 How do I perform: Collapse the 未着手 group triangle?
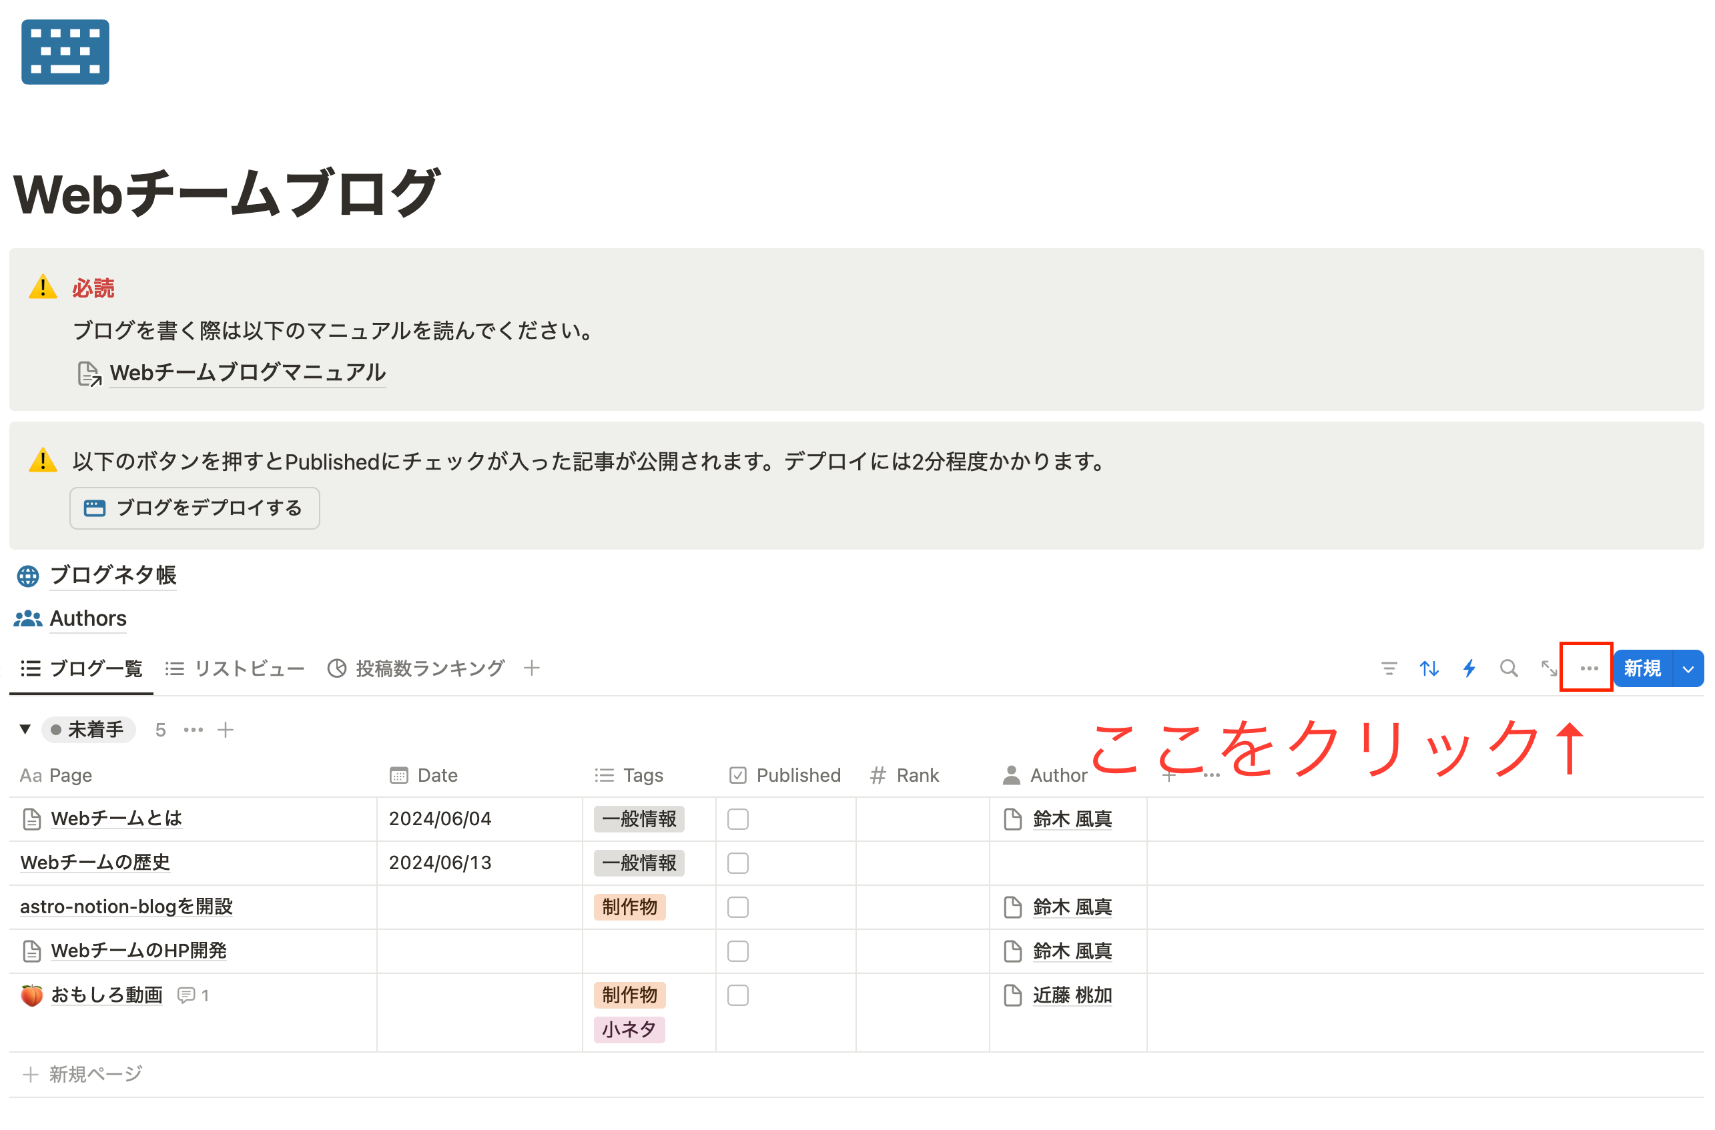point(25,729)
